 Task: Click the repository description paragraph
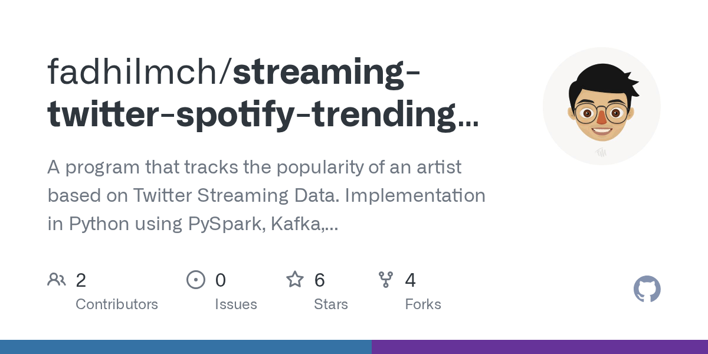(267, 195)
